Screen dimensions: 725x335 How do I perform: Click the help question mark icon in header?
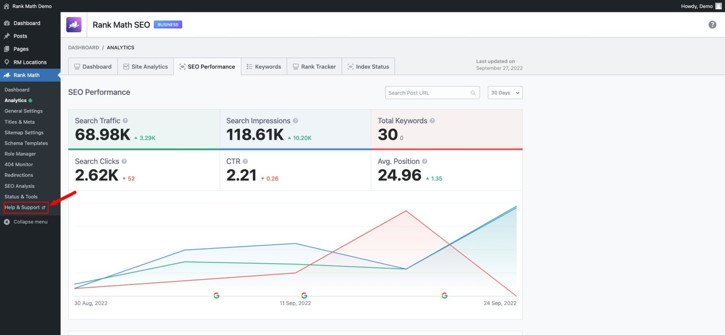tap(712, 25)
